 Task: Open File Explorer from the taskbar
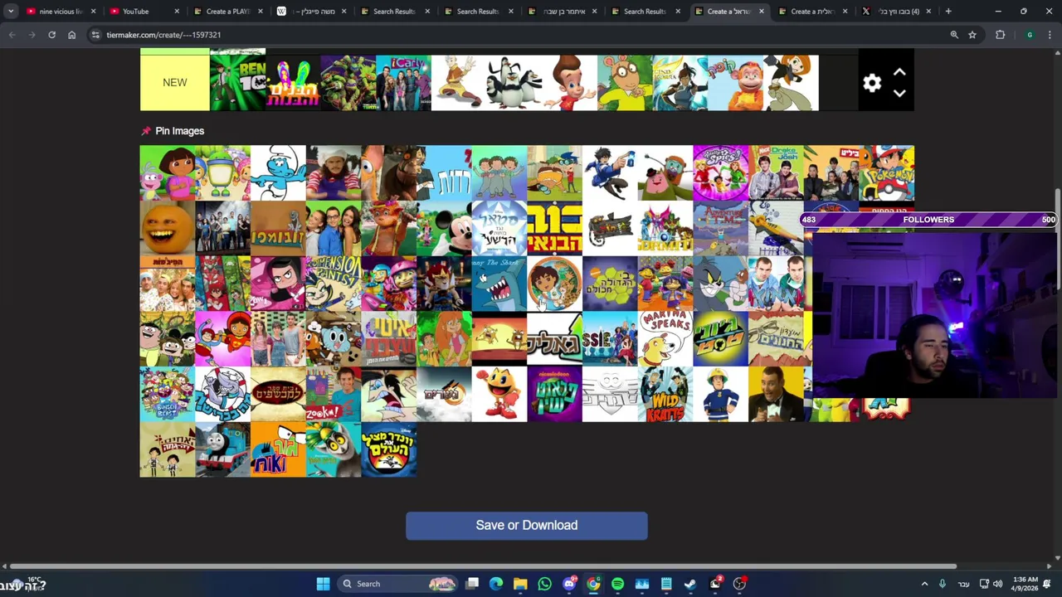(x=520, y=584)
